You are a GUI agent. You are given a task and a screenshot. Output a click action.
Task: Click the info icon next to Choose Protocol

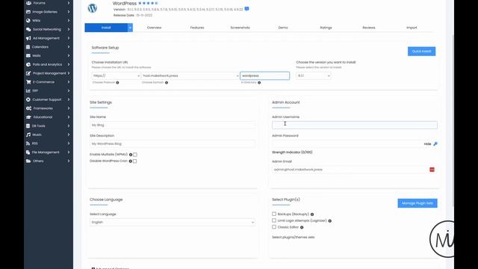117,83
